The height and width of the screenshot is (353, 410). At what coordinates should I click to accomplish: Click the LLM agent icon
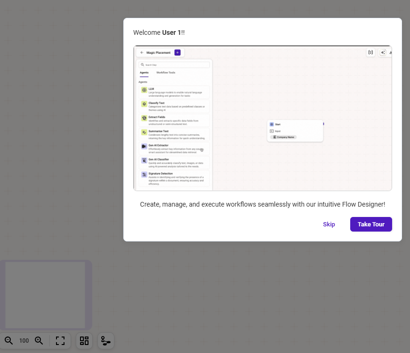point(144,90)
